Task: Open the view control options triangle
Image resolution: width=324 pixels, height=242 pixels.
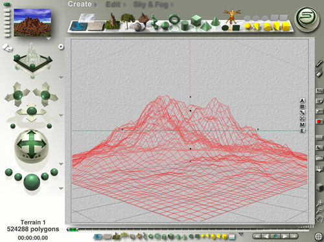Action: (61, 77)
